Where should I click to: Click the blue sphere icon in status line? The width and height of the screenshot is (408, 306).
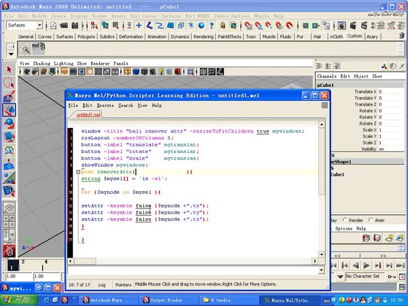point(201,25)
